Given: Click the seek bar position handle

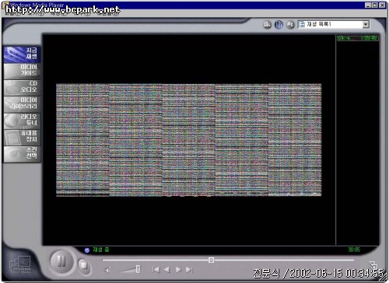Looking at the screenshot, I should point(211,260).
